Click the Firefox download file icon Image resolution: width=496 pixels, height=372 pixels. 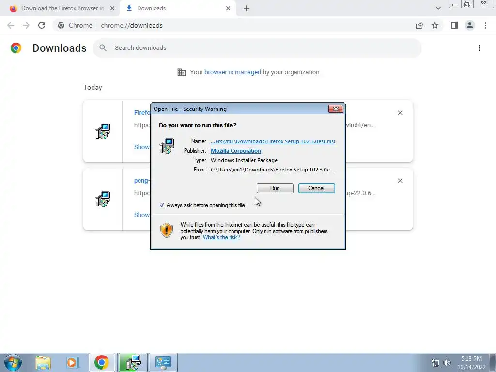click(103, 131)
